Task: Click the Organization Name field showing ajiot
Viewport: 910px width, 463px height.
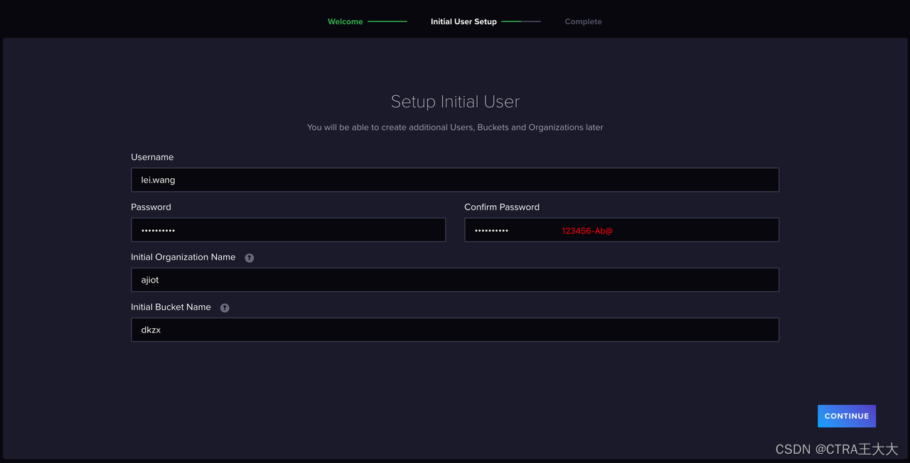Action: [x=455, y=279]
